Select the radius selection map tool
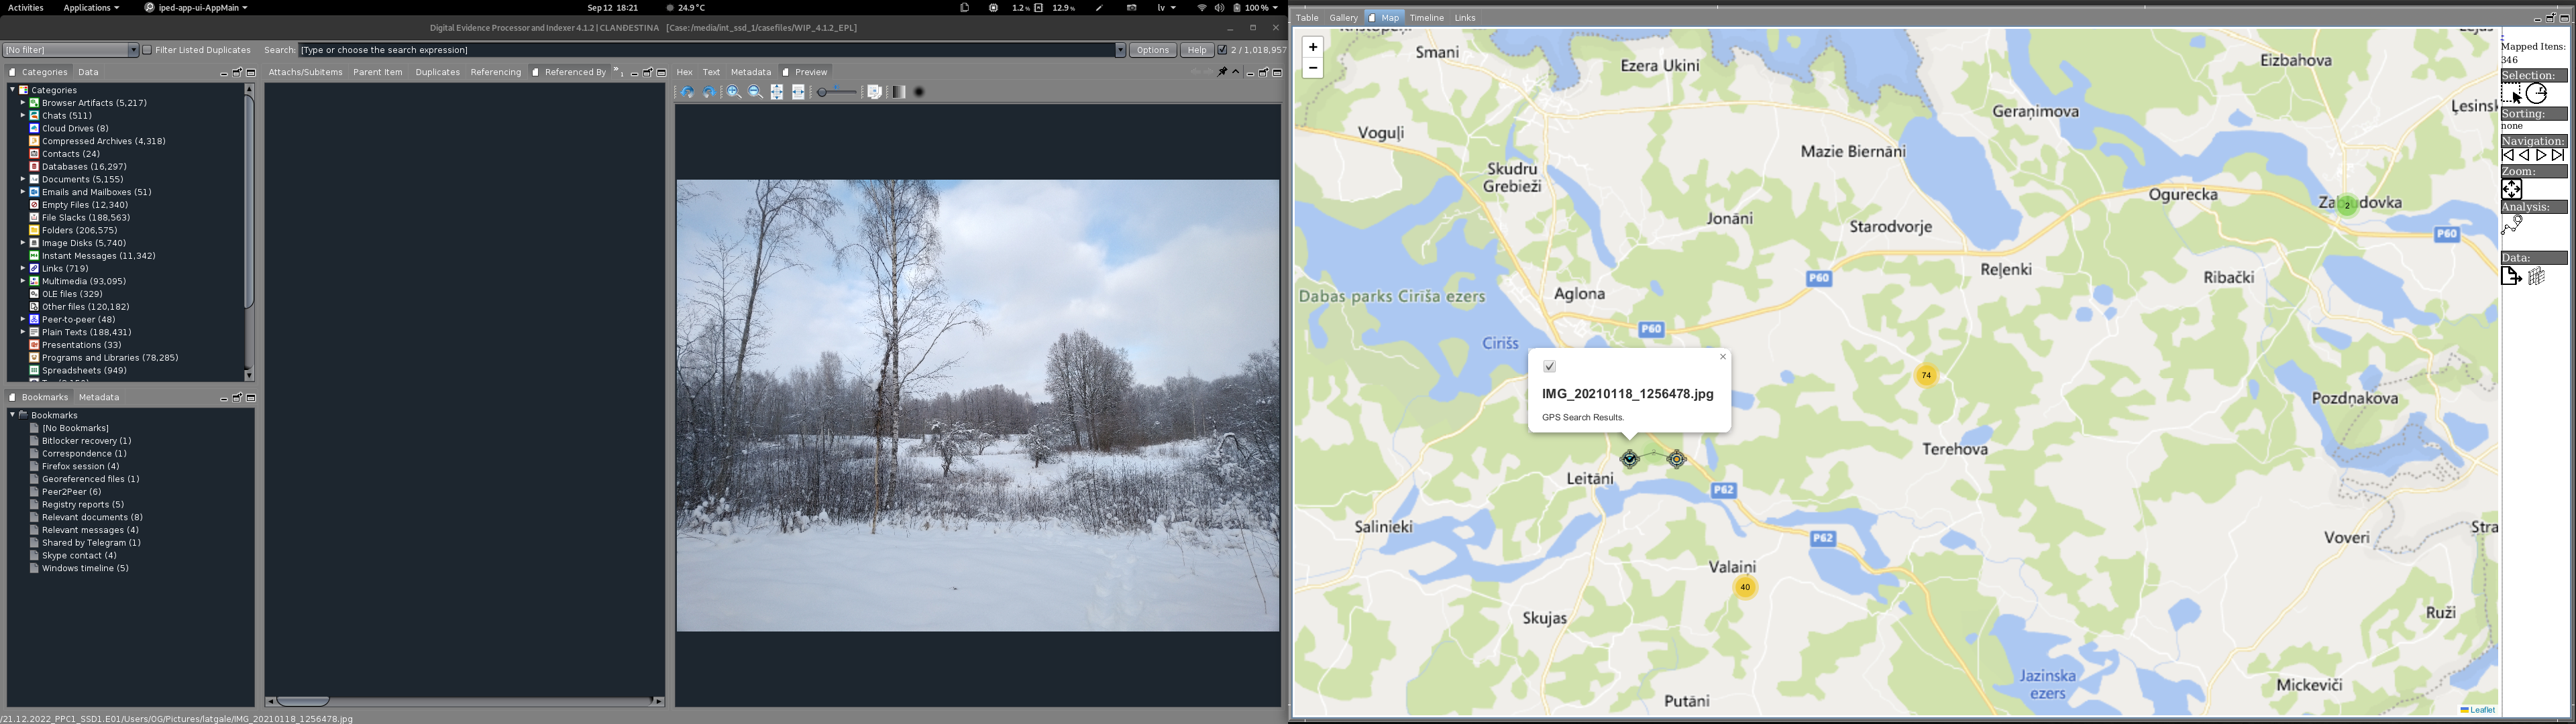Viewport: 2576px width, 724px height. pos(2536,94)
